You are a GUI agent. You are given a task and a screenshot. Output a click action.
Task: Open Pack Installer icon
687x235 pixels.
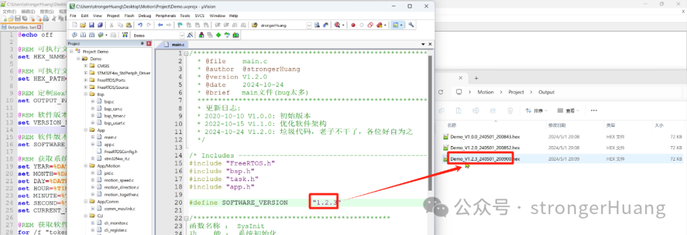click(236, 35)
